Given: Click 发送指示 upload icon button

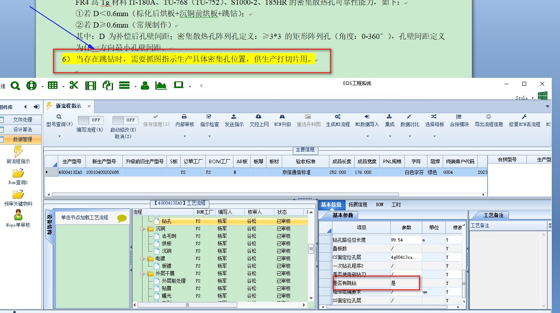Looking at the screenshot, I should tap(234, 121).
